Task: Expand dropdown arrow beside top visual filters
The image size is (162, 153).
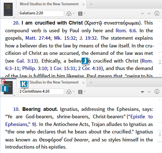Action: (74, 13)
